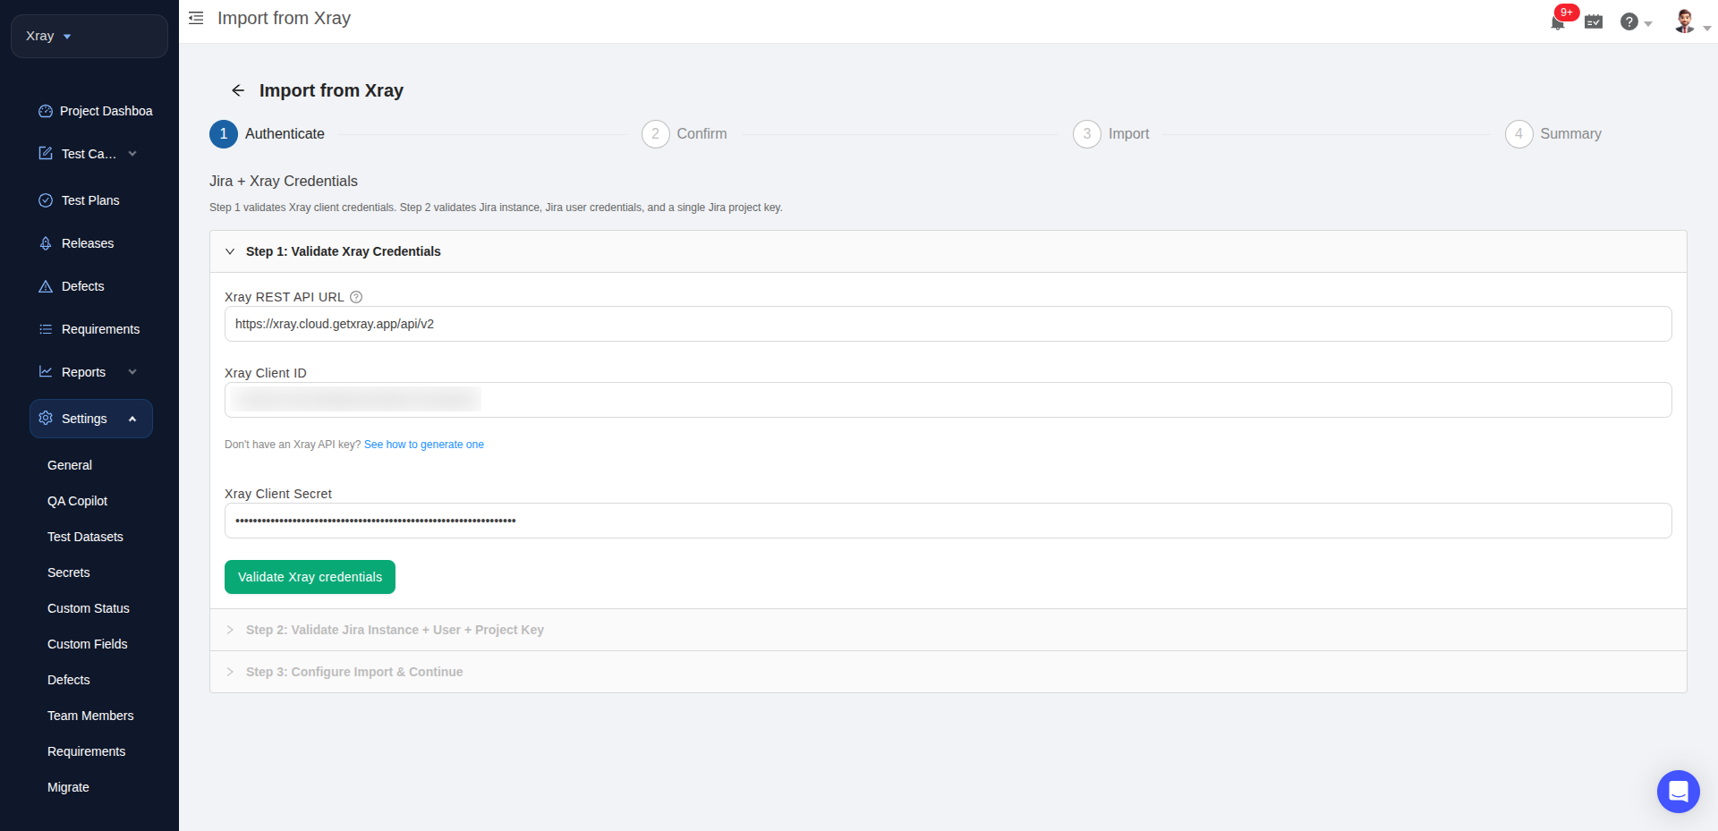Go to top-level Defects page
The height and width of the screenshot is (831, 1718).
point(83,286)
